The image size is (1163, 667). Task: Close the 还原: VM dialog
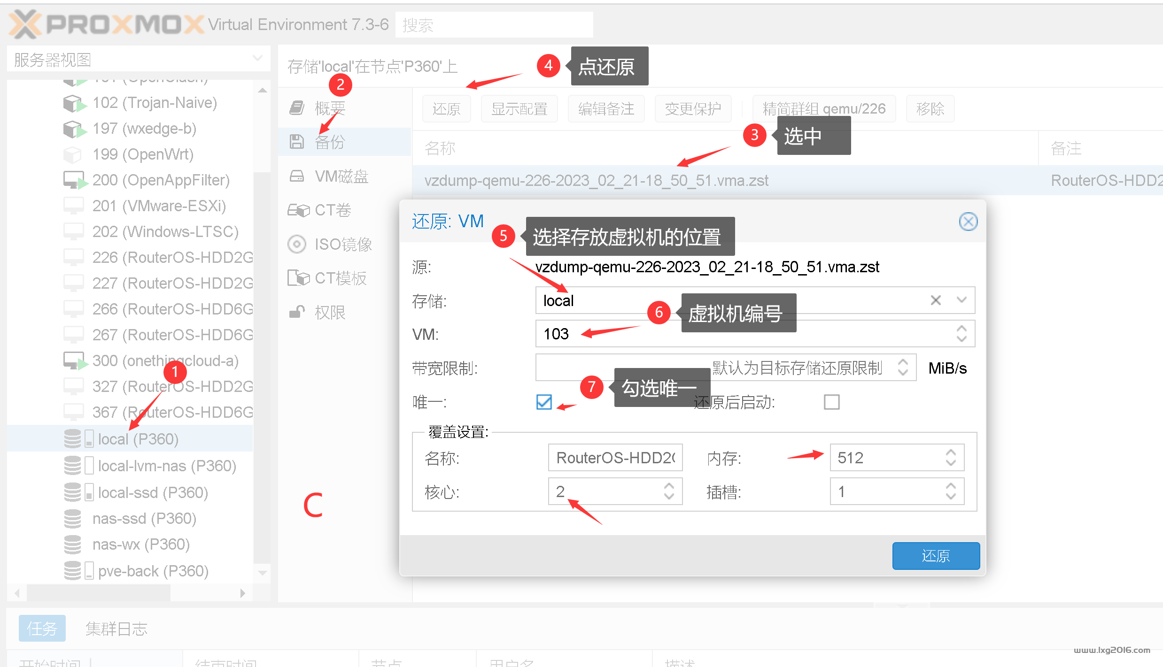(x=968, y=221)
